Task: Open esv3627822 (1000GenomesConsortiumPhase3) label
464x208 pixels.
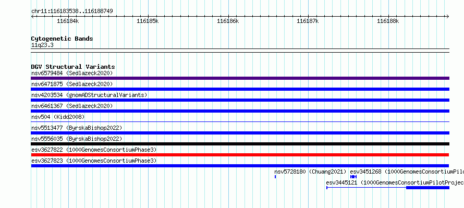Action: tap(94, 150)
